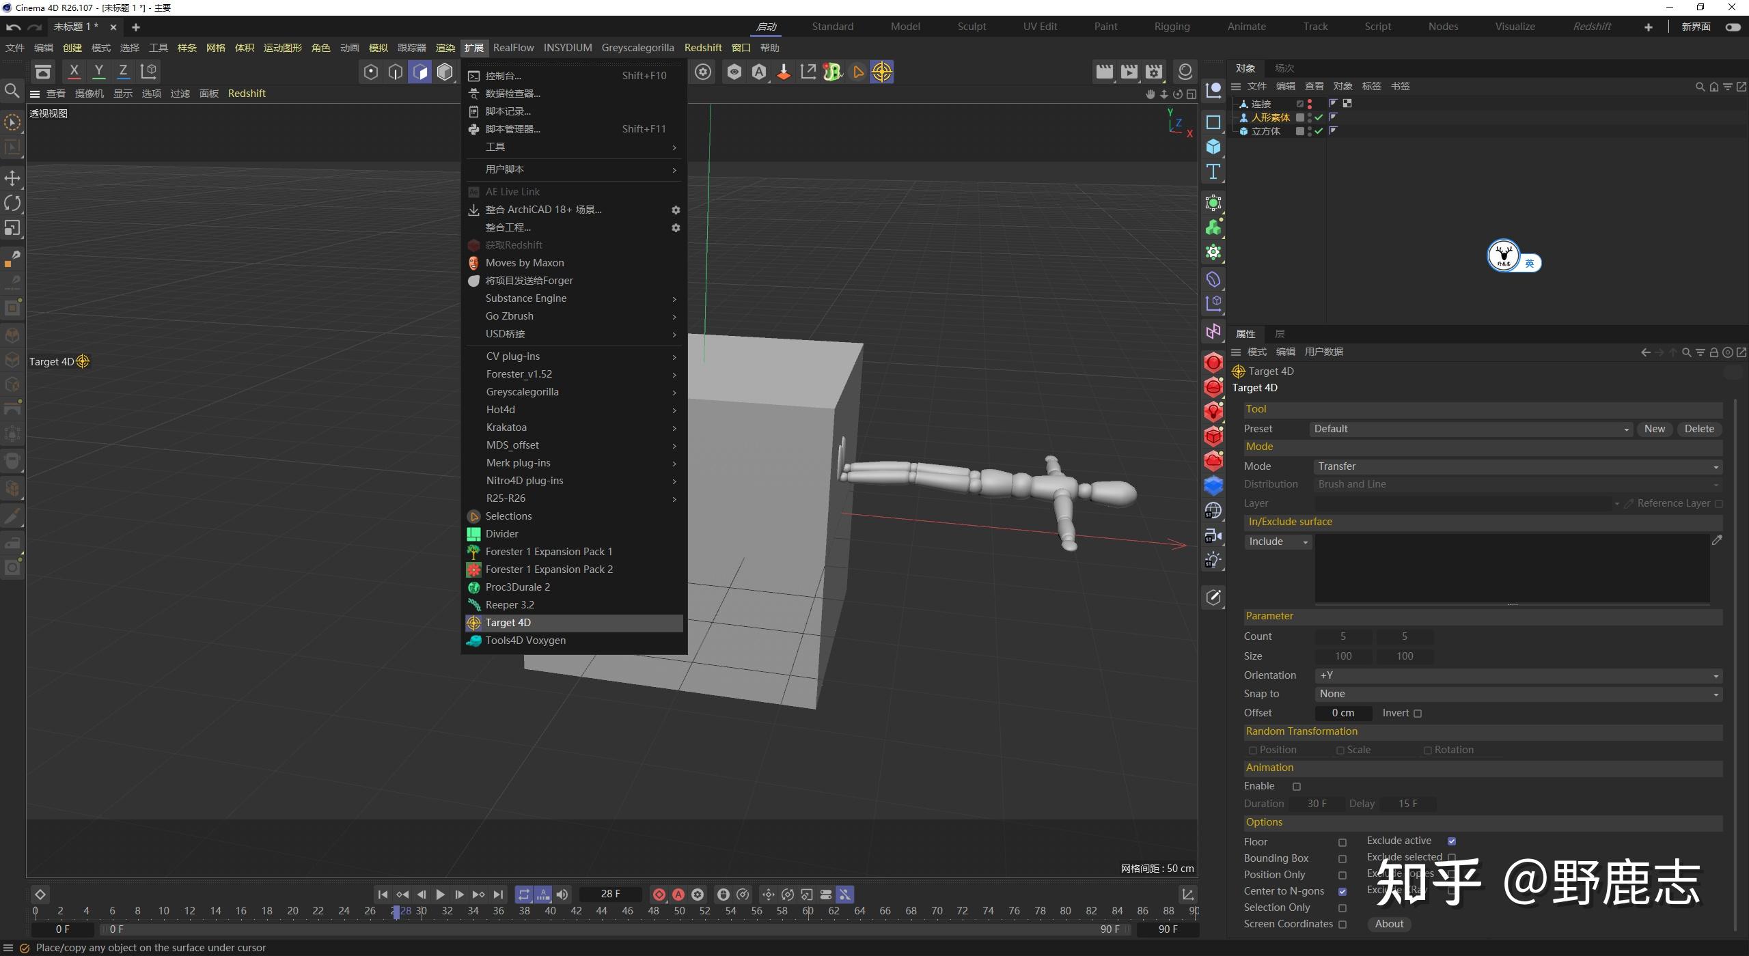The height and width of the screenshot is (956, 1749).
Task: Click the Delete preset button
Action: click(1699, 428)
